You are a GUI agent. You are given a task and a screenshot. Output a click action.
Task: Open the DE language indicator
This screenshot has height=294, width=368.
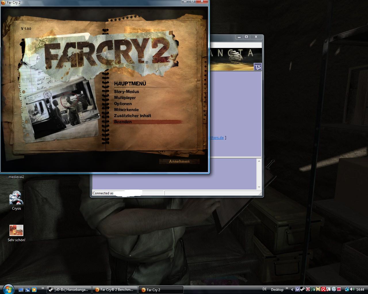[x=264, y=289]
